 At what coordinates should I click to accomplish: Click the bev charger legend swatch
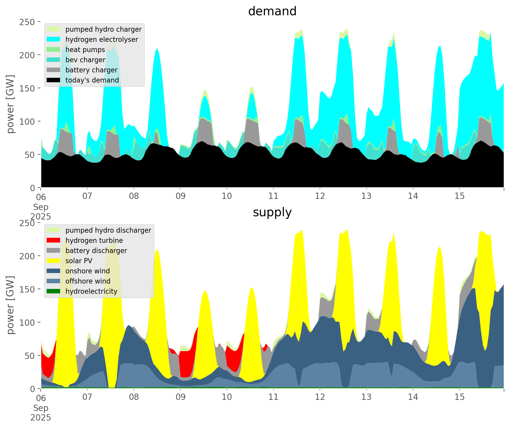[x=54, y=60]
